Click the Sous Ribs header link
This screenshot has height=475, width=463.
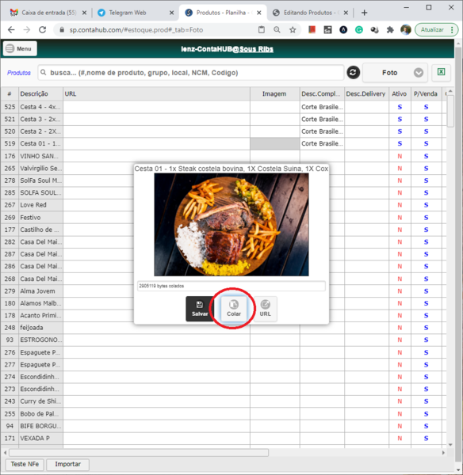256,49
